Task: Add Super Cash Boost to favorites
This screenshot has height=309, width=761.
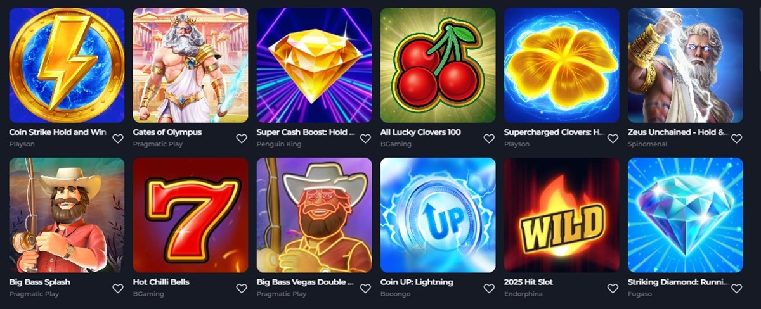Action: 365,138
